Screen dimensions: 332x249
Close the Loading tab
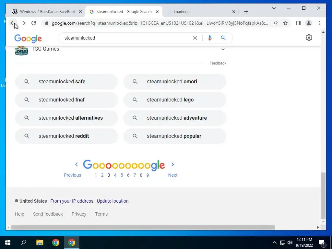(233, 12)
